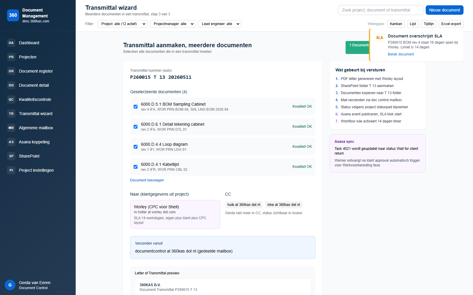Click the TR Transmittal wizard icon
This screenshot has width=473, height=295.
(x=11, y=114)
